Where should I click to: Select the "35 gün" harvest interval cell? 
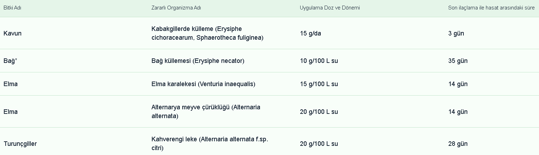[x=458, y=61]
